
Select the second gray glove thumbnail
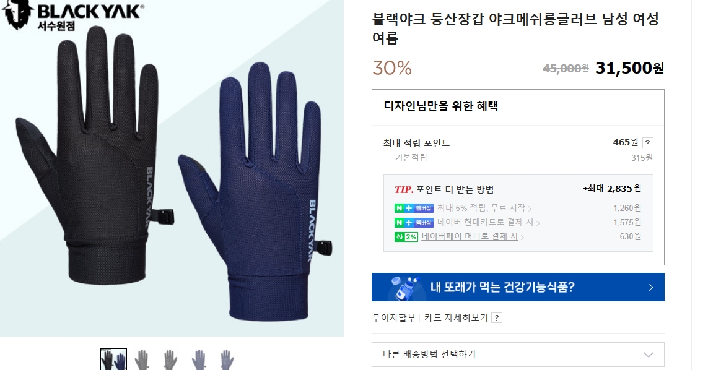click(x=170, y=359)
